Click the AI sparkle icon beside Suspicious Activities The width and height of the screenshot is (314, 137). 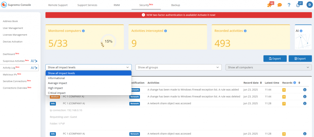34,61
